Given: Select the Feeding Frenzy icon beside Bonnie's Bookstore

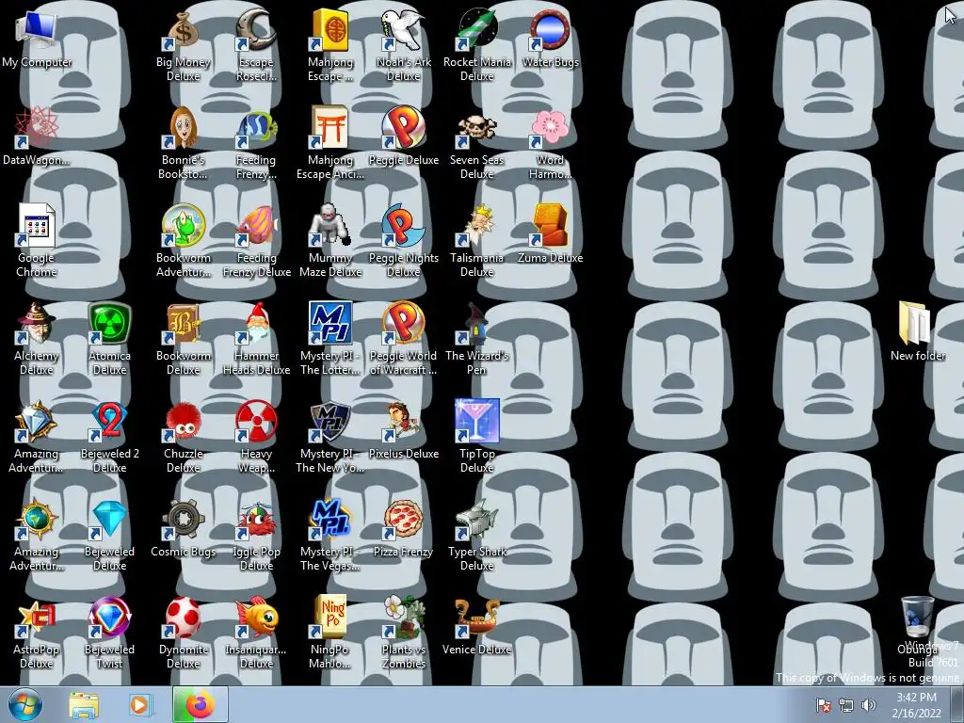Looking at the screenshot, I should click(x=256, y=128).
